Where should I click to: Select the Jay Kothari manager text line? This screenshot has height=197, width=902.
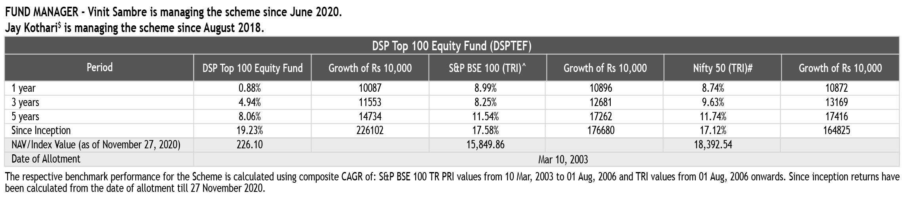135,28
